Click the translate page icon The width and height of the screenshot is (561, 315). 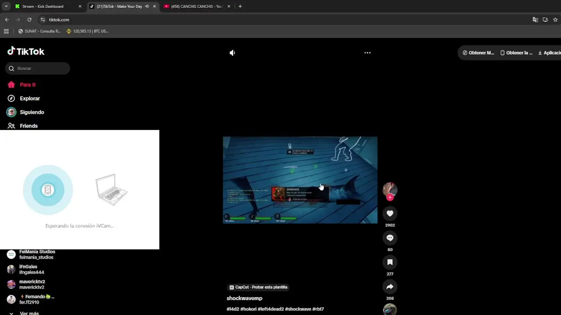pos(535,20)
